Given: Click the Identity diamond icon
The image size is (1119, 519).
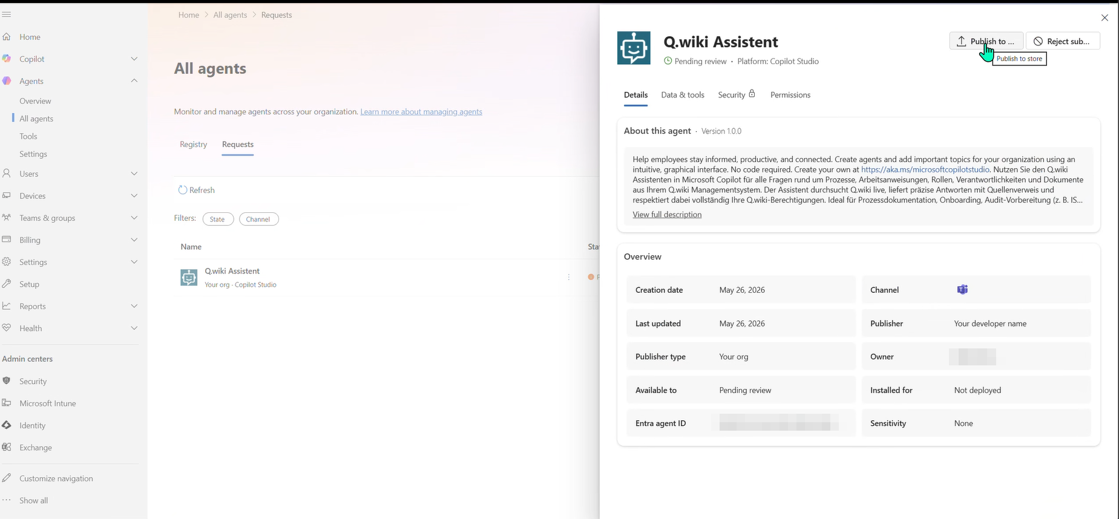Looking at the screenshot, I should pyautogui.click(x=7, y=425).
